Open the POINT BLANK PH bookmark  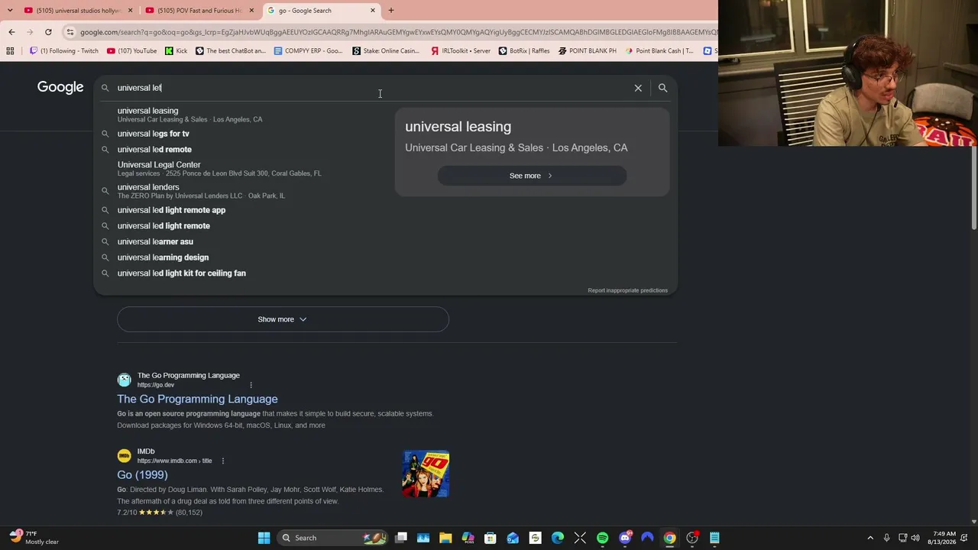[x=588, y=51]
